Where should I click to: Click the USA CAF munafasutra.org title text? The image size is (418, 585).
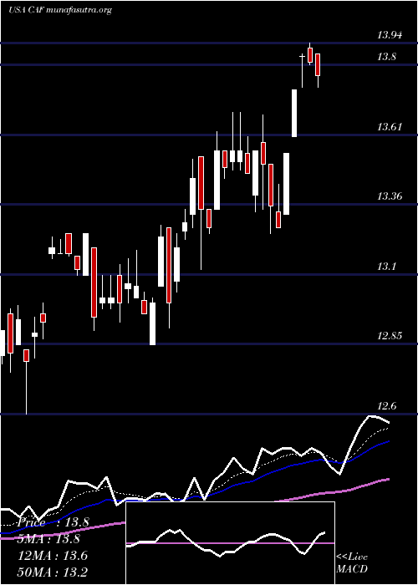pyautogui.click(x=60, y=10)
